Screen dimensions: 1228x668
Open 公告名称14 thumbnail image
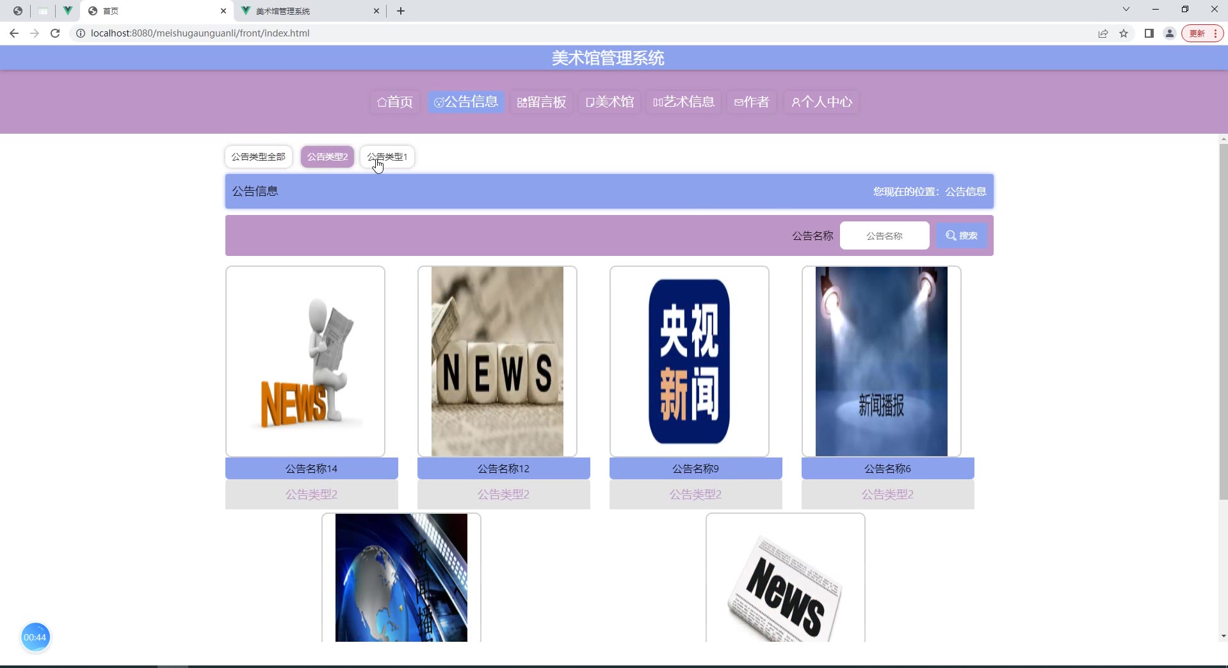click(x=305, y=362)
